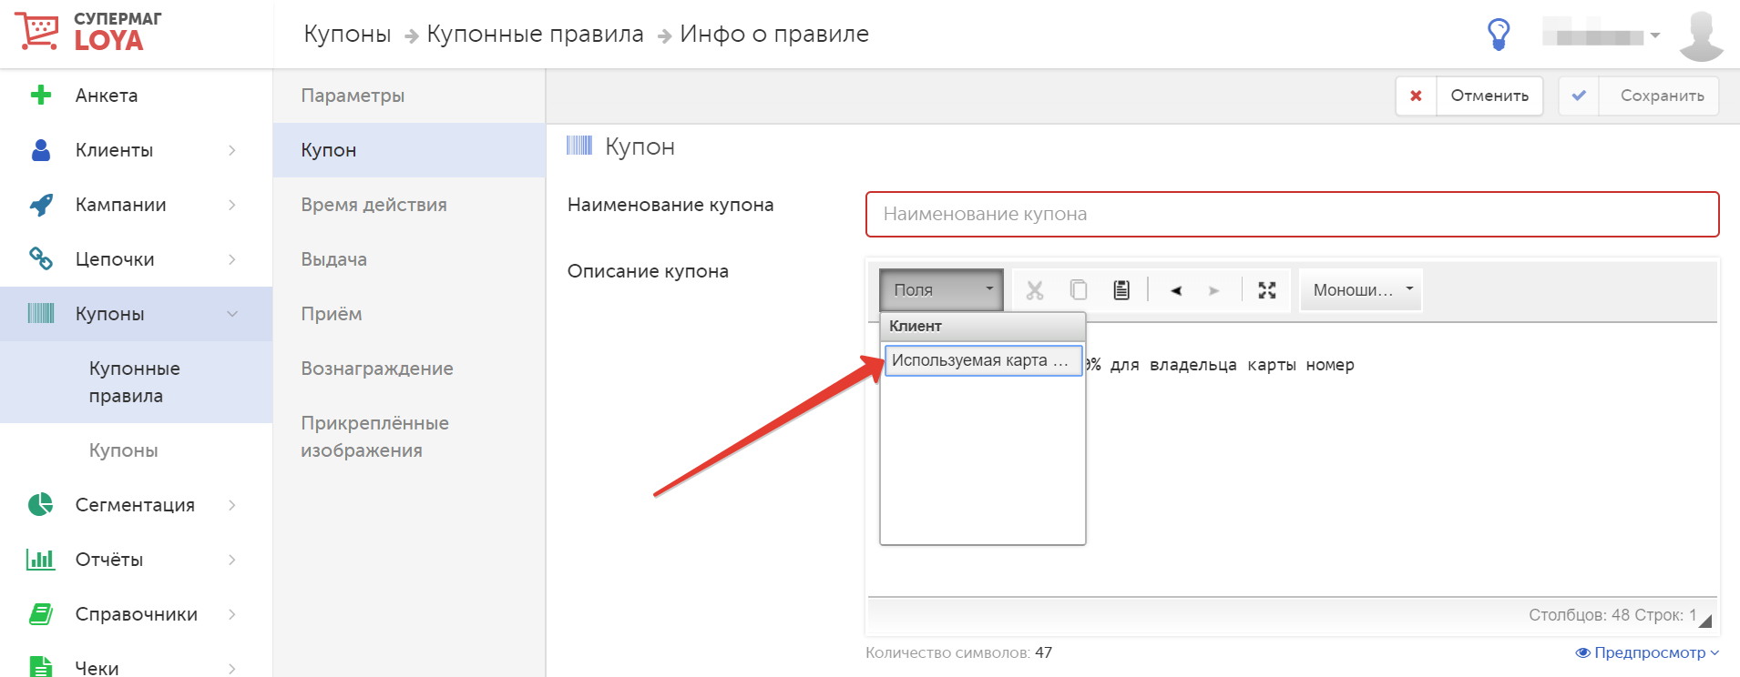This screenshot has height=677, width=1740.
Task: Click the Copy icon in editor toolbar
Action: 1079,290
